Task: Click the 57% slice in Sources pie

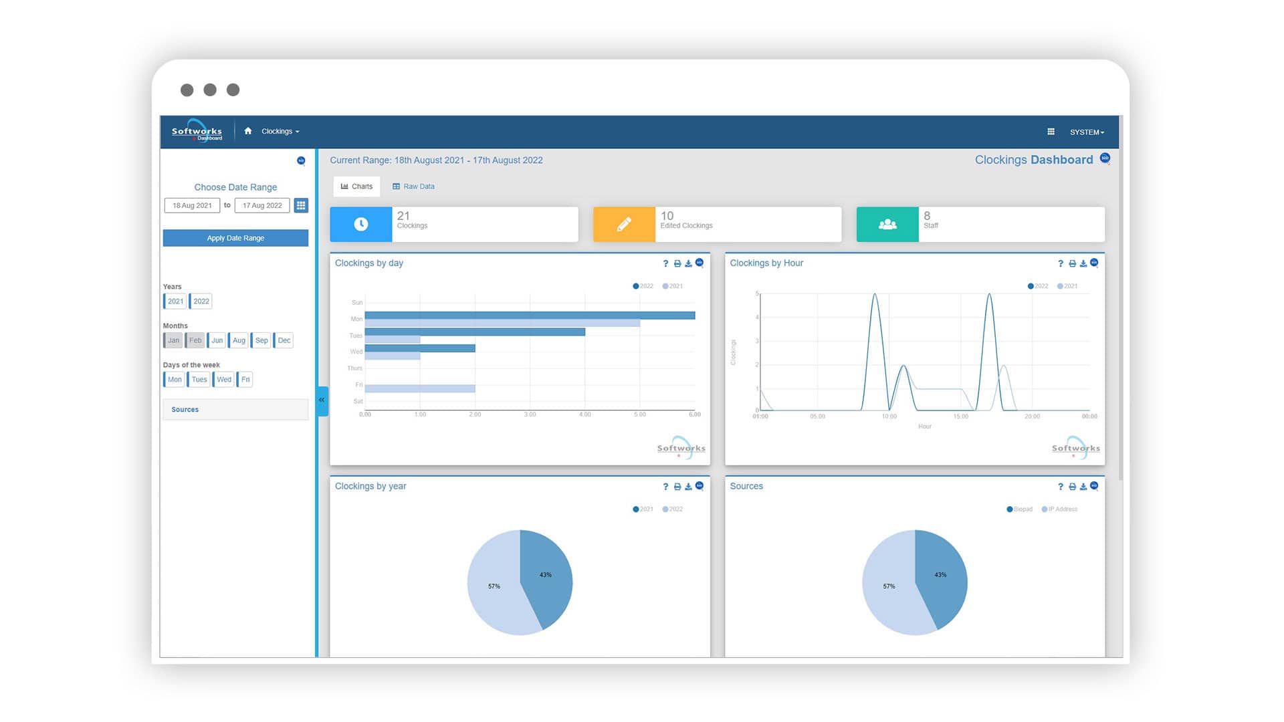Action: tap(889, 587)
